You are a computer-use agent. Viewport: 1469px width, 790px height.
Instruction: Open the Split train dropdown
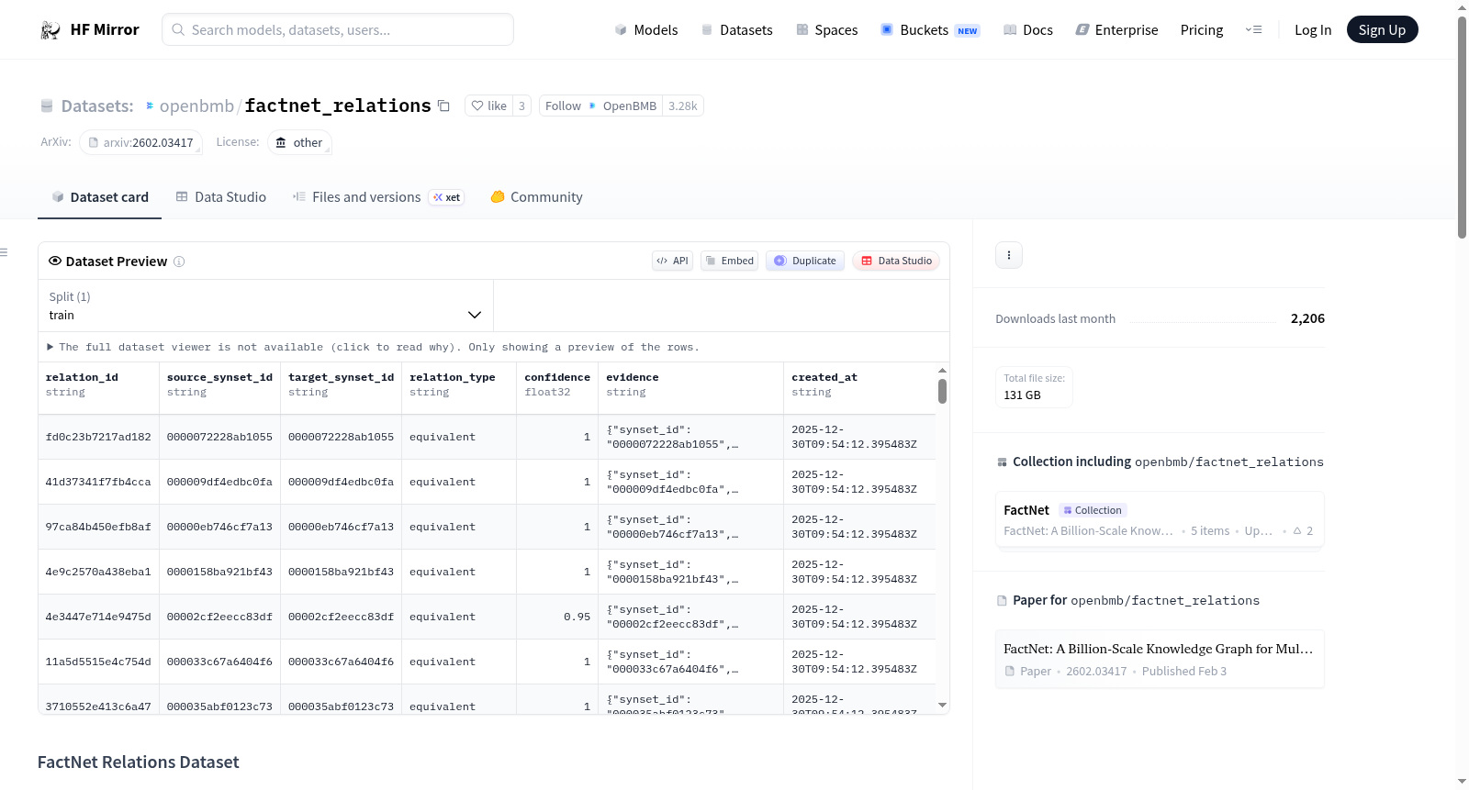pyautogui.click(x=265, y=306)
